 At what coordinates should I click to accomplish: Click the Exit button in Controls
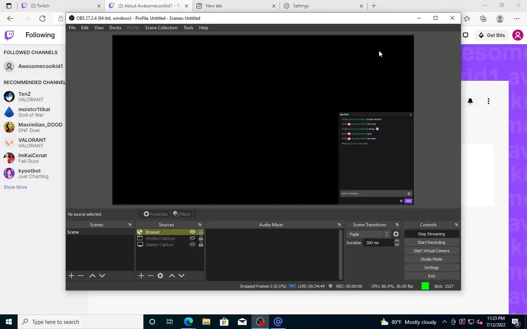click(x=431, y=276)
